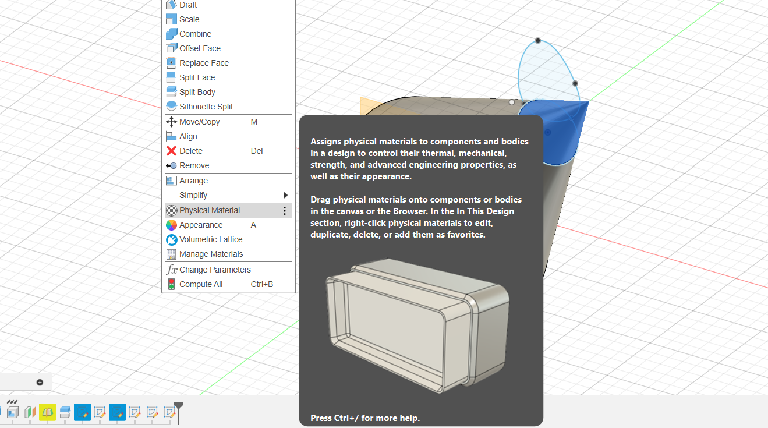Click the Combine bodies icon

(x=171, y=34)
